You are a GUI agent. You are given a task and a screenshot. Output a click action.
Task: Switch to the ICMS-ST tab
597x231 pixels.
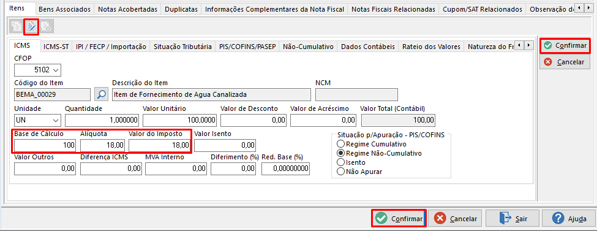pyautogui.click(x=56, y=47)
